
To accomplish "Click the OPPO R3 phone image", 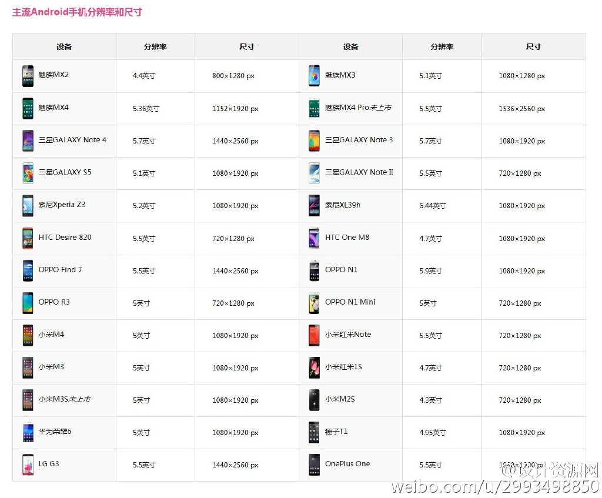I will click(28, 303).
